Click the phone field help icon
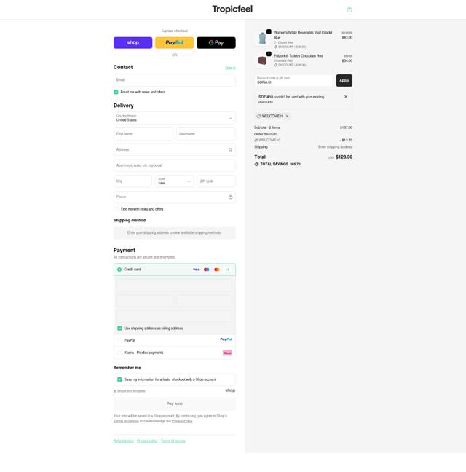 click(x=230, y=197)
